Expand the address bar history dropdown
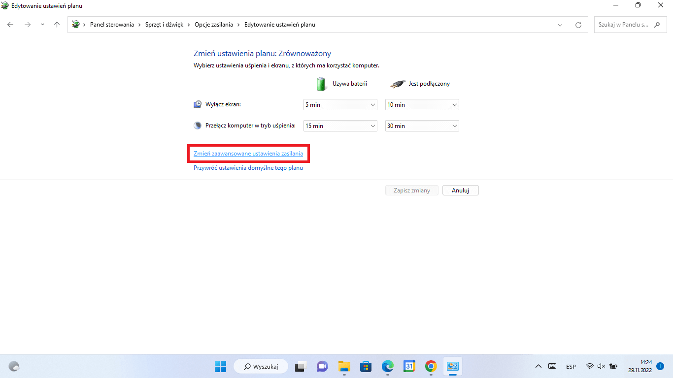 click(560, 25)
